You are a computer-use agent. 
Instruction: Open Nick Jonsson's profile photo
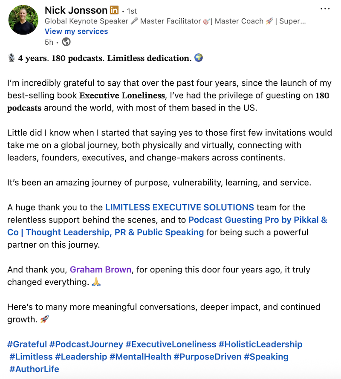click(22, 21)
